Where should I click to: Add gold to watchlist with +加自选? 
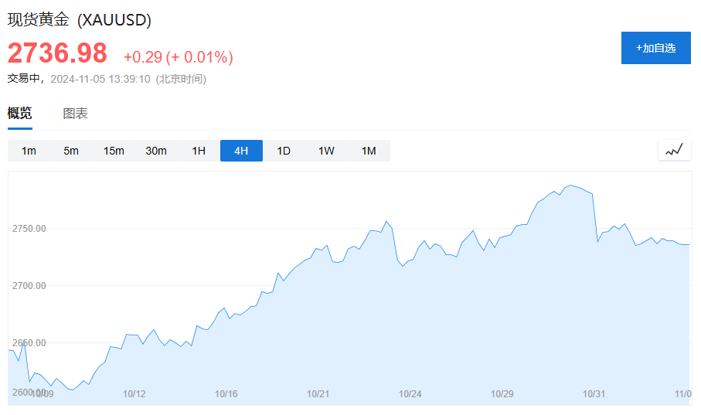coord(656,48)
